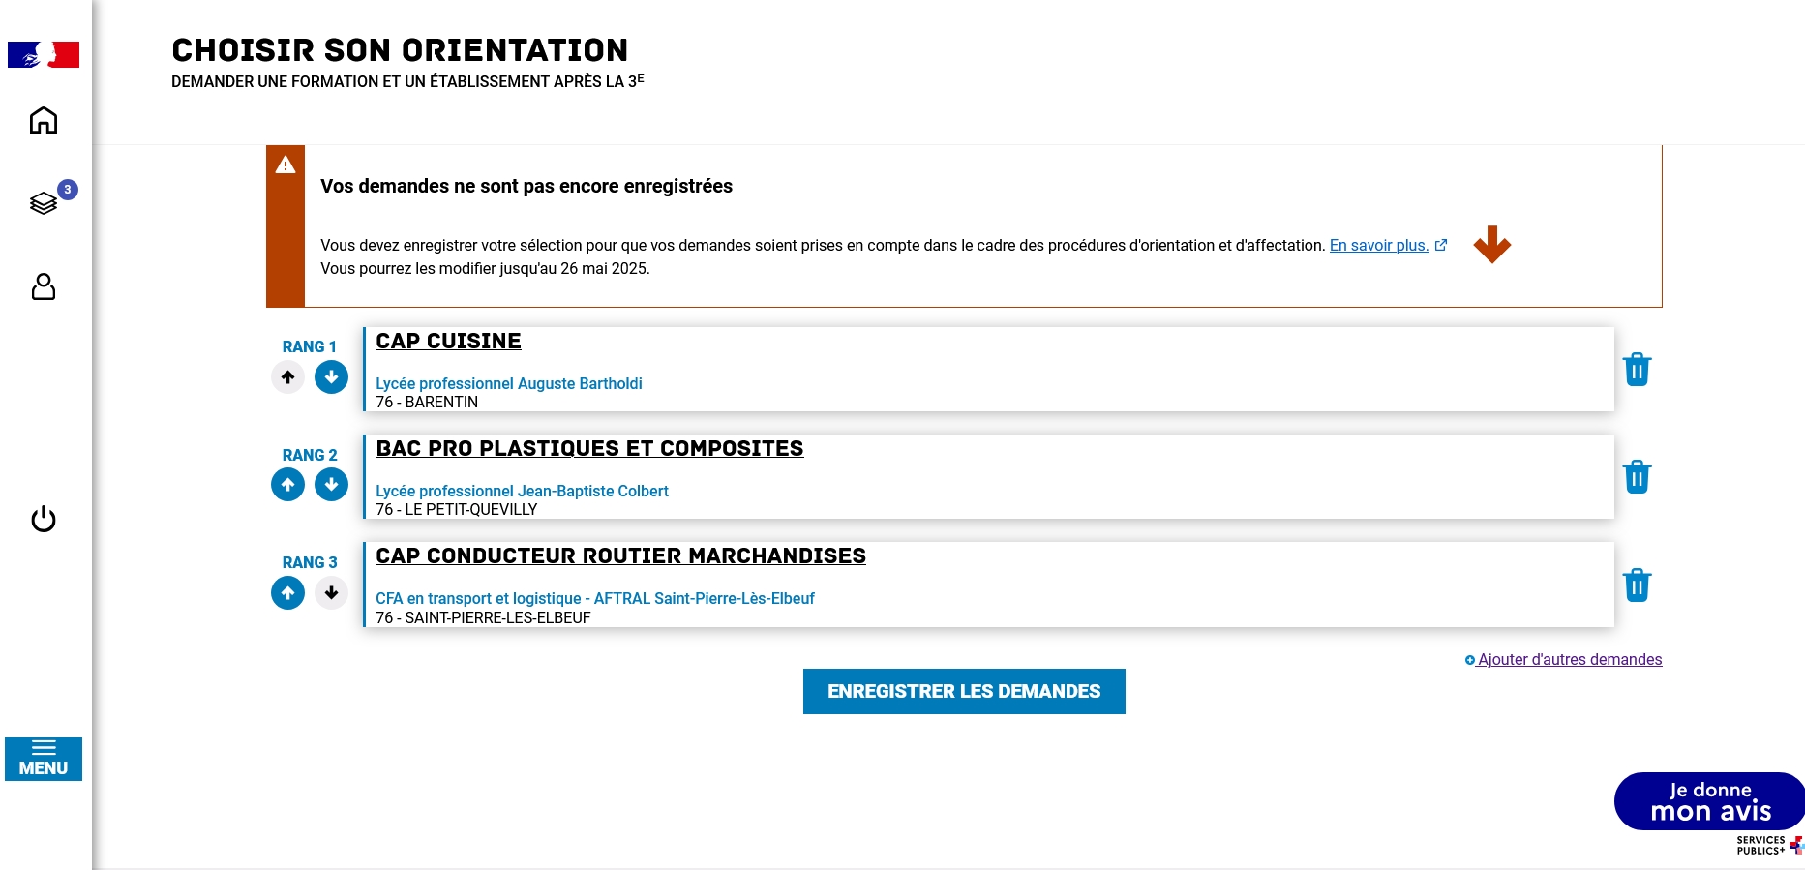Viewport: 1805px width, 870px height.
Task: Move Rang 2 request up
Action: (x=287, y=485)
